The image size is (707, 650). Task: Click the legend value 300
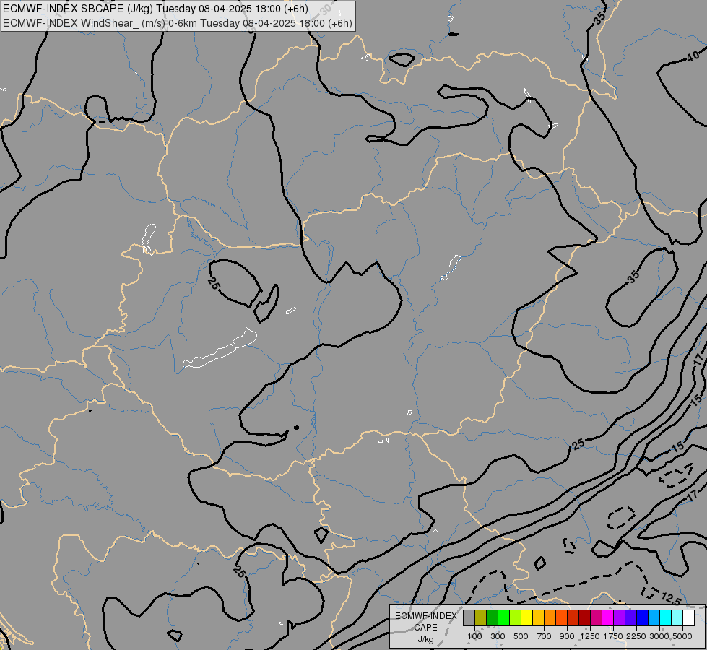point(498,636)
